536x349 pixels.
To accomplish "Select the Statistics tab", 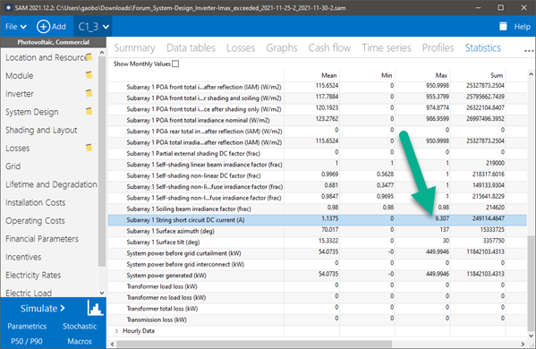I will [482, 47].
